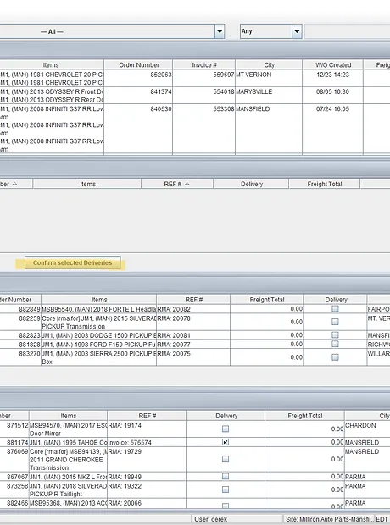Screen dimensions: 390x525
Task: Tick delivery checkbox for RMA: 19322
Action: coord(226,489)
